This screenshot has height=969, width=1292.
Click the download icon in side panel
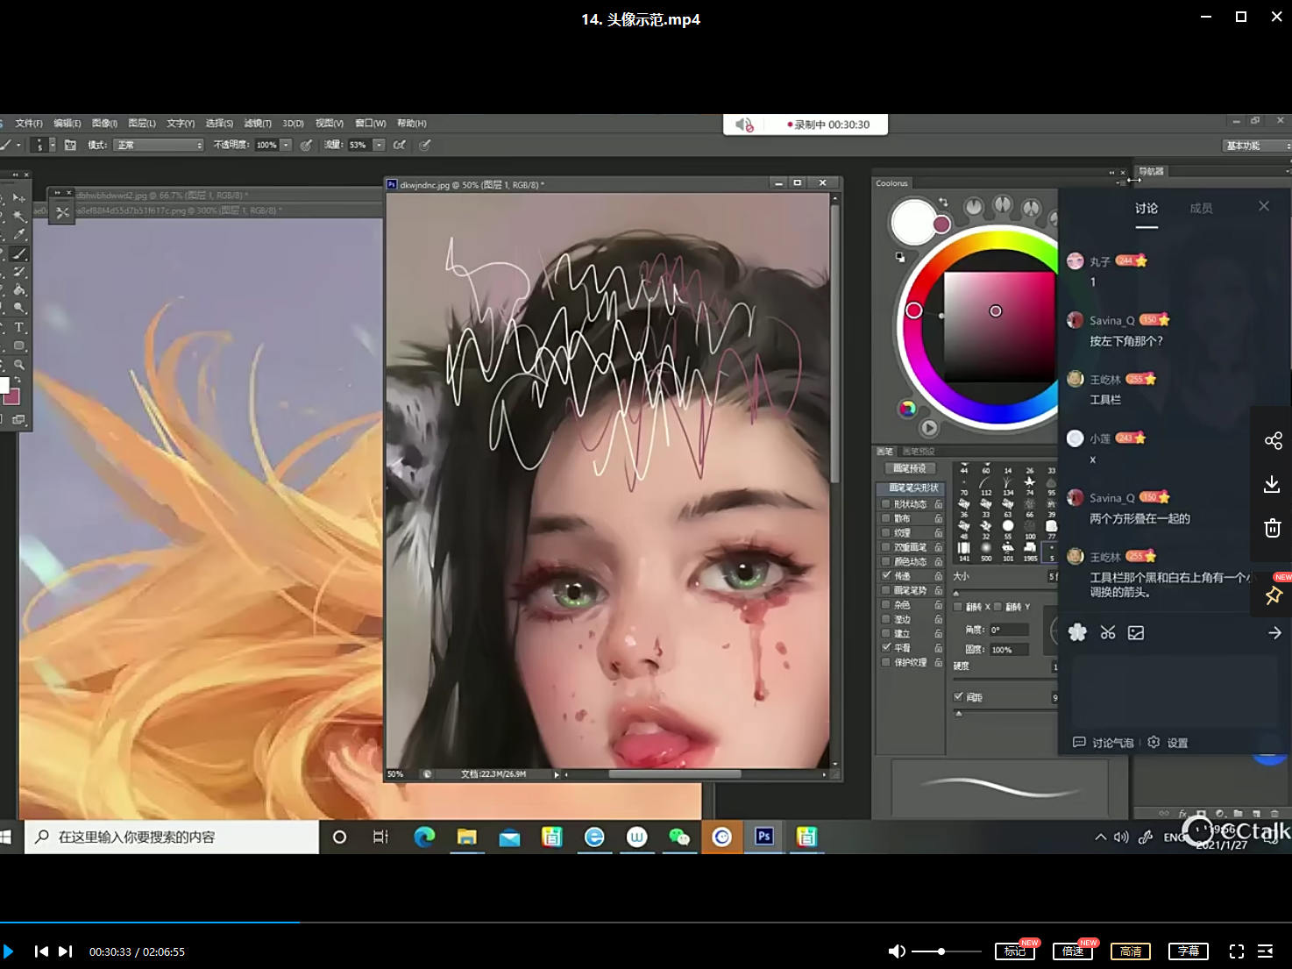pyautogui.click(x=1273, y=484)
